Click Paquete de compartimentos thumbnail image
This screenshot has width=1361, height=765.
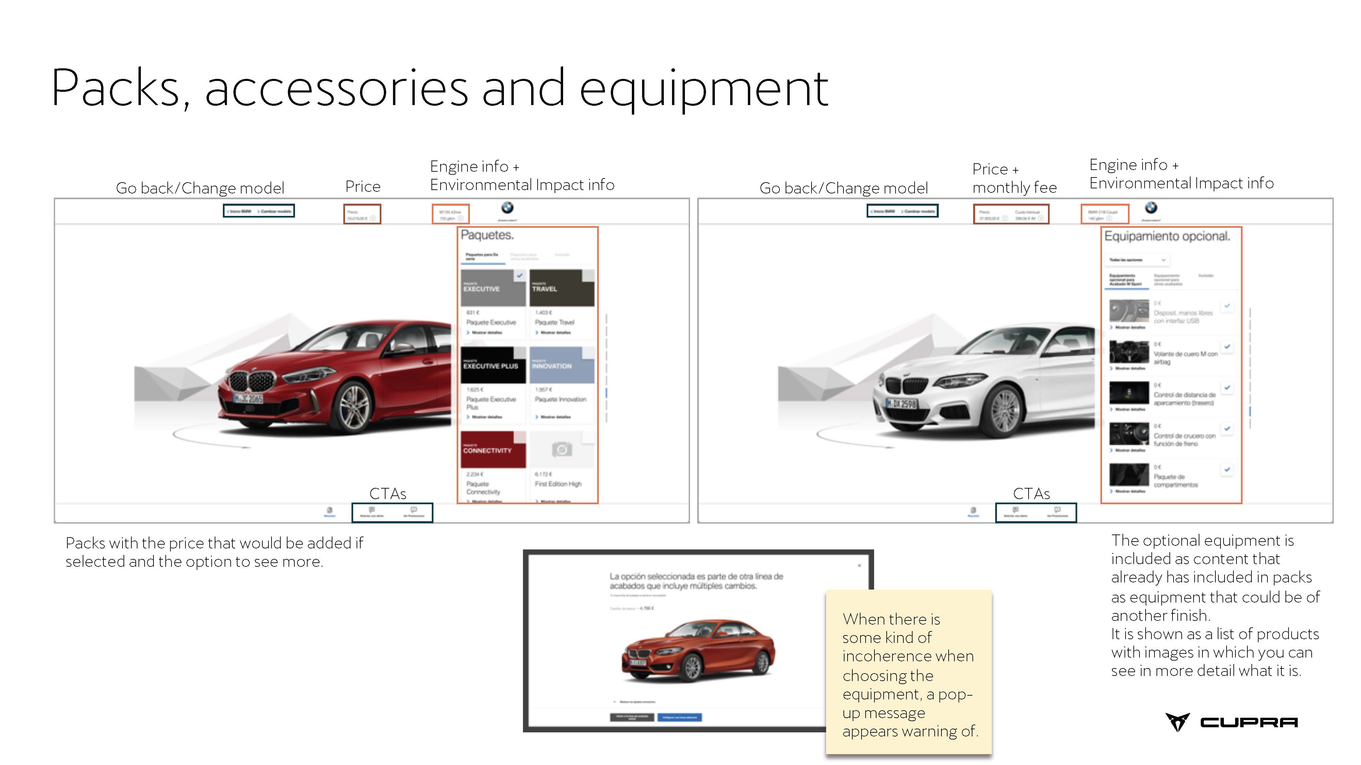tap(1129, 474)
